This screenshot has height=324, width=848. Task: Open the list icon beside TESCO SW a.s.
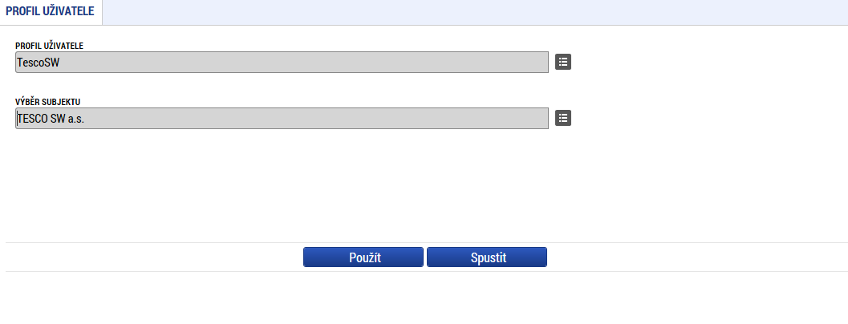tap(563, 118)
